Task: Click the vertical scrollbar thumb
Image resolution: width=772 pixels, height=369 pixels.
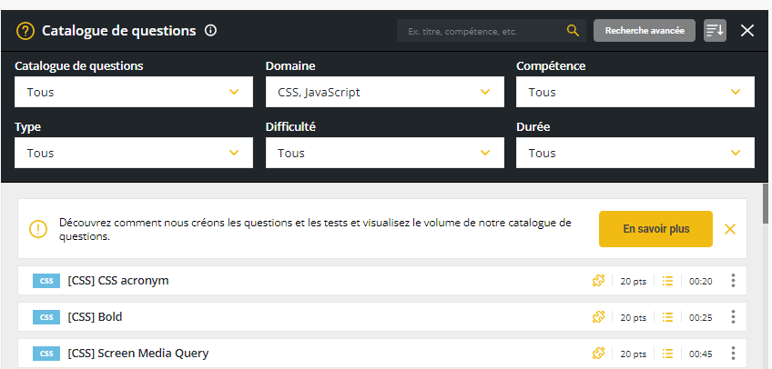Action: (766, 204)
